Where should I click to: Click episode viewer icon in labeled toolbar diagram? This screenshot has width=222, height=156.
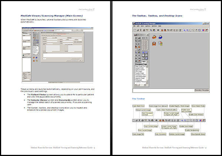pos(201,120)
